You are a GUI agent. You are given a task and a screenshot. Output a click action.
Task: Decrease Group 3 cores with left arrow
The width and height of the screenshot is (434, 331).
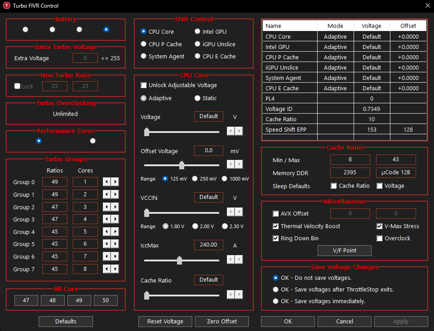106,219
